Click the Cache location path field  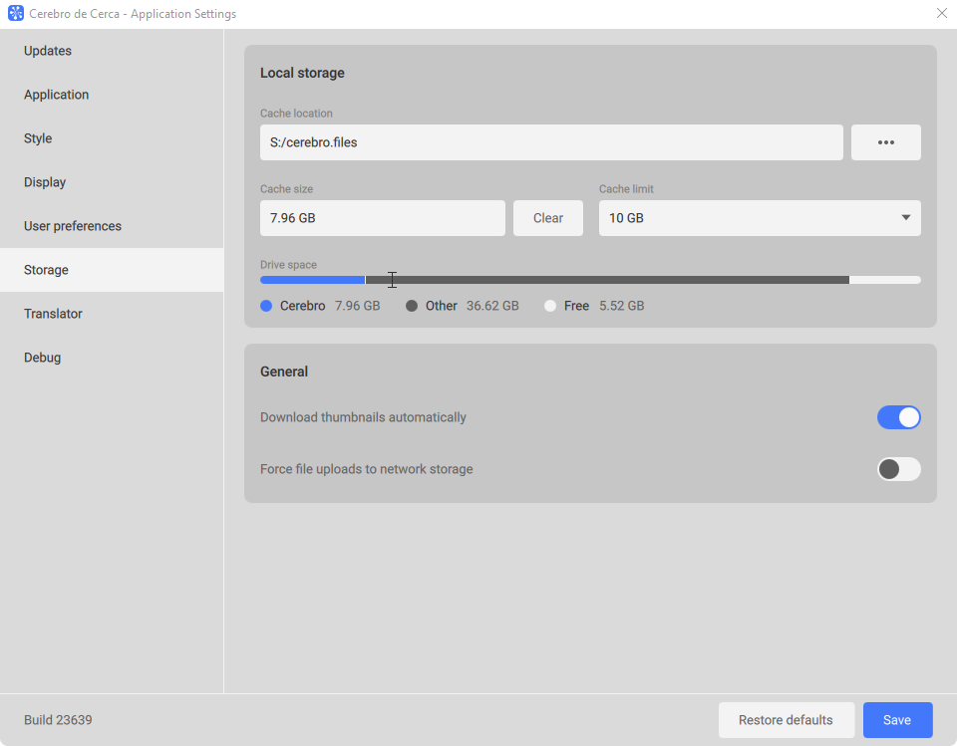pos(551,142)
